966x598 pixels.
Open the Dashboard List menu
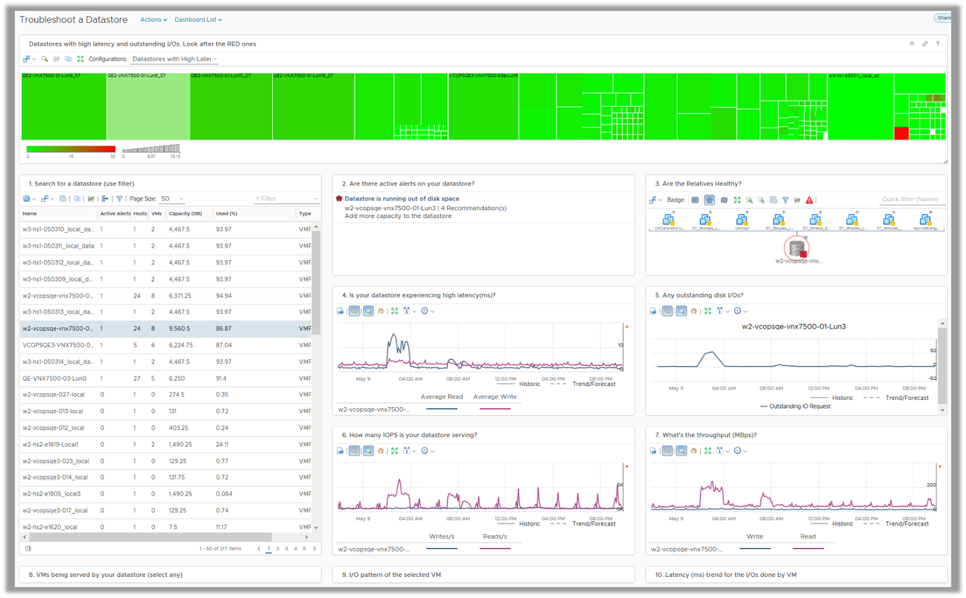coord(198,20)
